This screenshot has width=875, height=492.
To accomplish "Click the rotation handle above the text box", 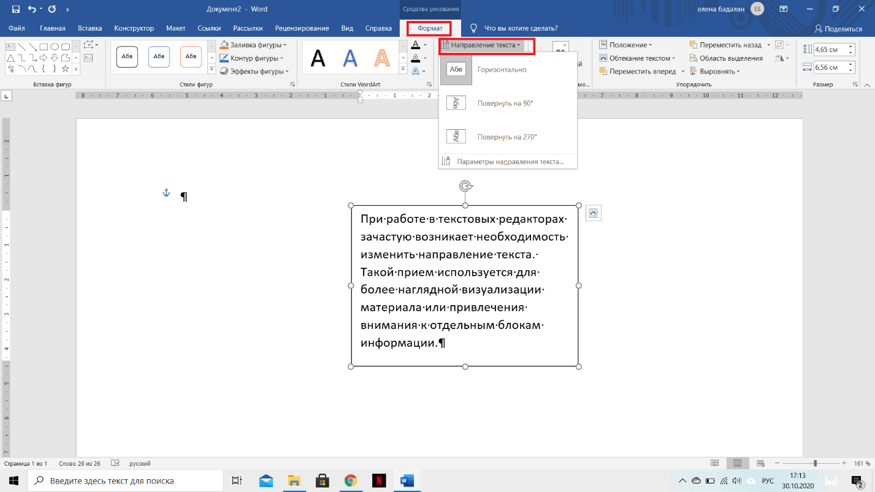I will [x=465, y=186].
